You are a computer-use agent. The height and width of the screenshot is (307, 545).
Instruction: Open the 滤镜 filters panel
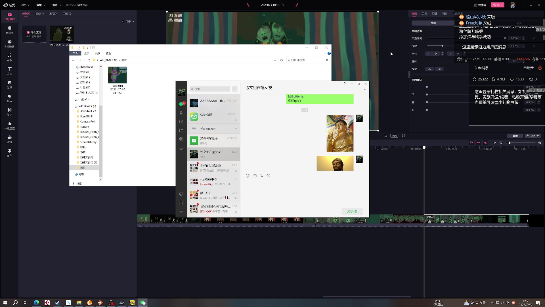(x=9, y=139)
